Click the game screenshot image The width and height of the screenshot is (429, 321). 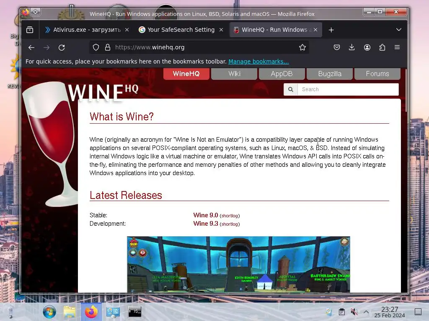pos(238,264)
